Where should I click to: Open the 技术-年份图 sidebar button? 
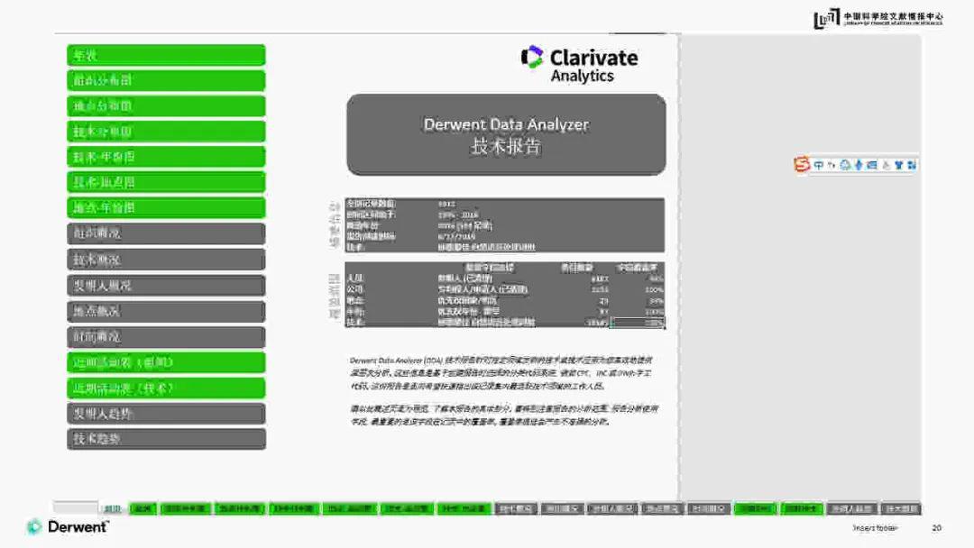(165, 156)
